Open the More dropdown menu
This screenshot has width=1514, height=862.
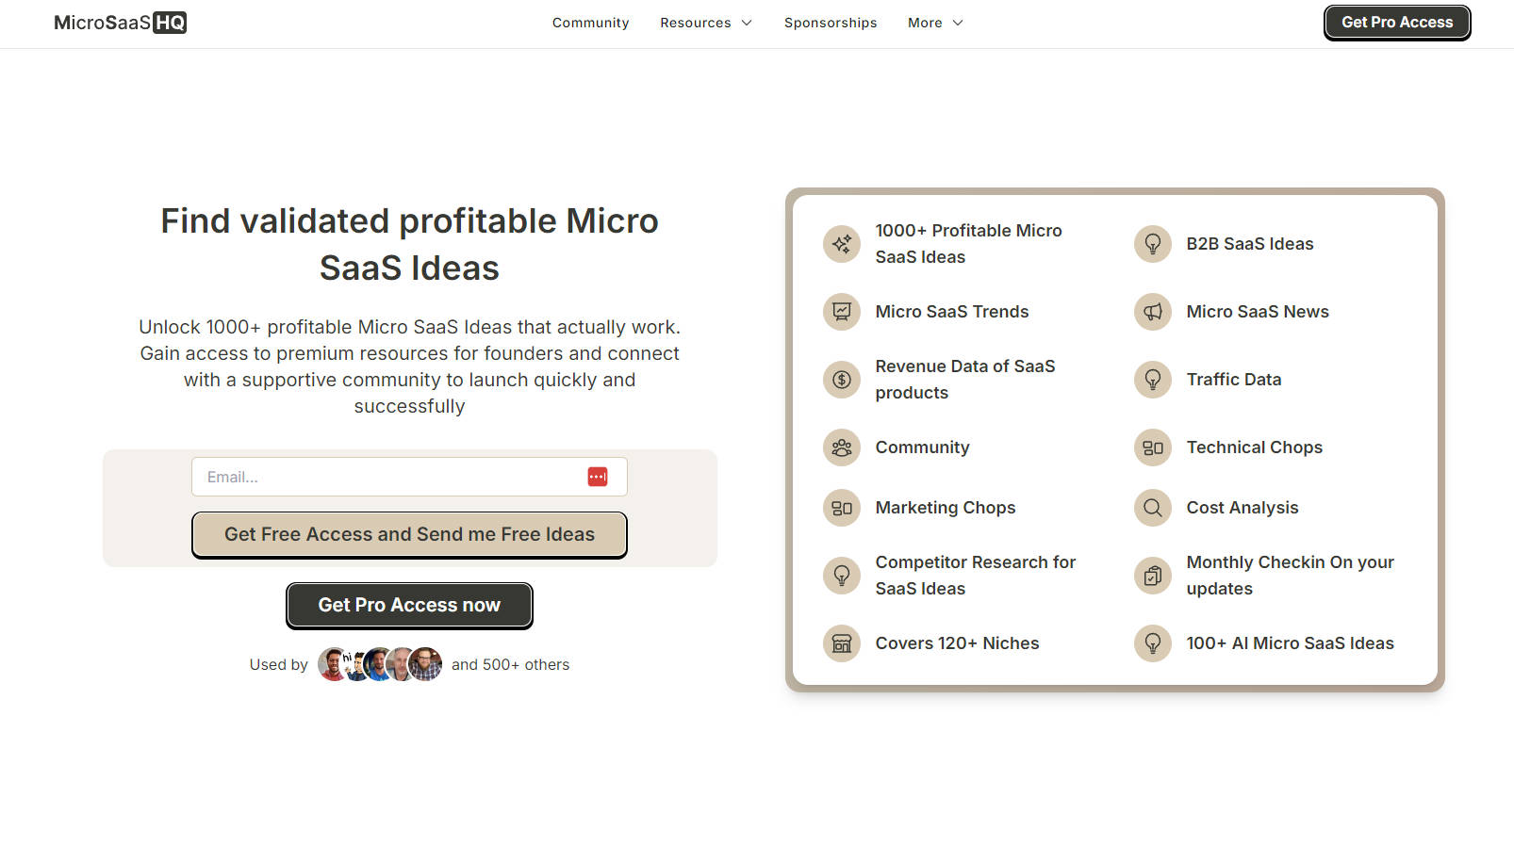click(x=934, y=23)
